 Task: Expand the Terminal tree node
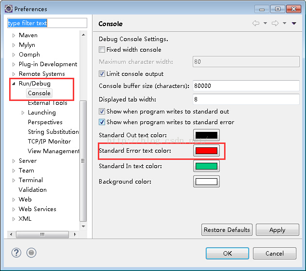13,180
